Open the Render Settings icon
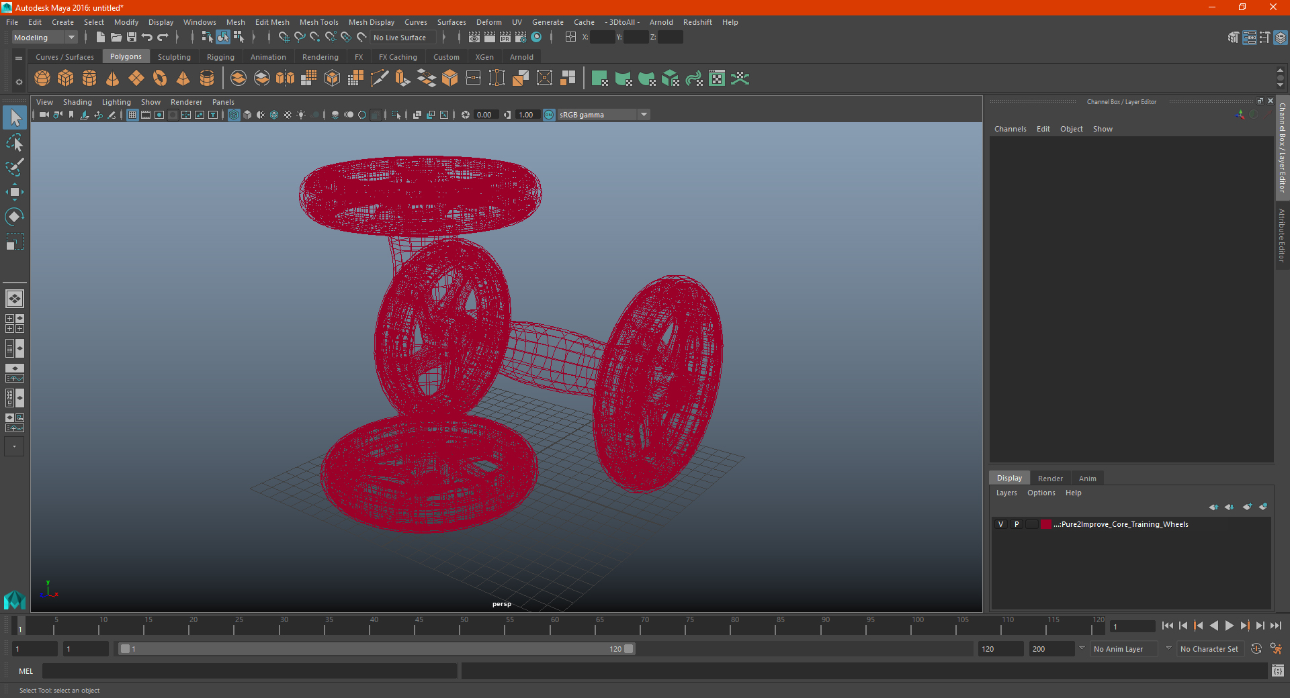 [521, 38]
